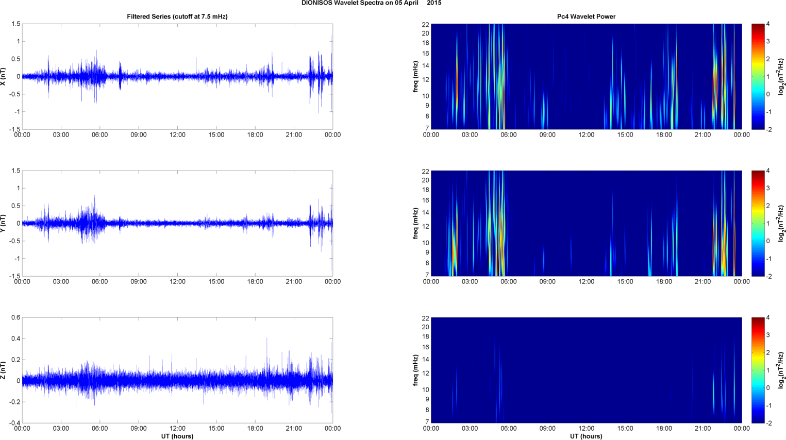Click the 14 mHz tick on middle spectrogram

click(x=425, y=213)
